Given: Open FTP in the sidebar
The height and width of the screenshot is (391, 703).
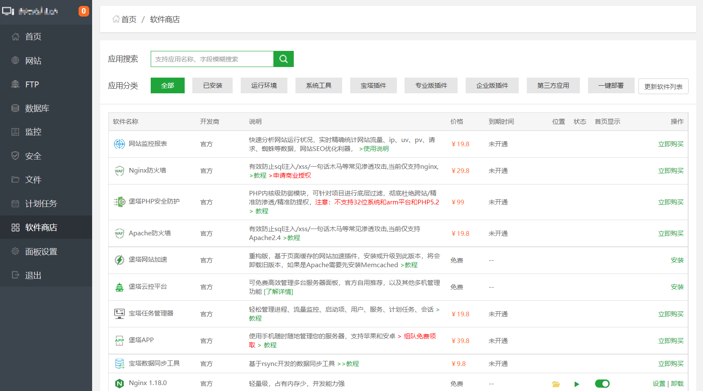Looking at the screenshot, I should (x=46, y=84).
